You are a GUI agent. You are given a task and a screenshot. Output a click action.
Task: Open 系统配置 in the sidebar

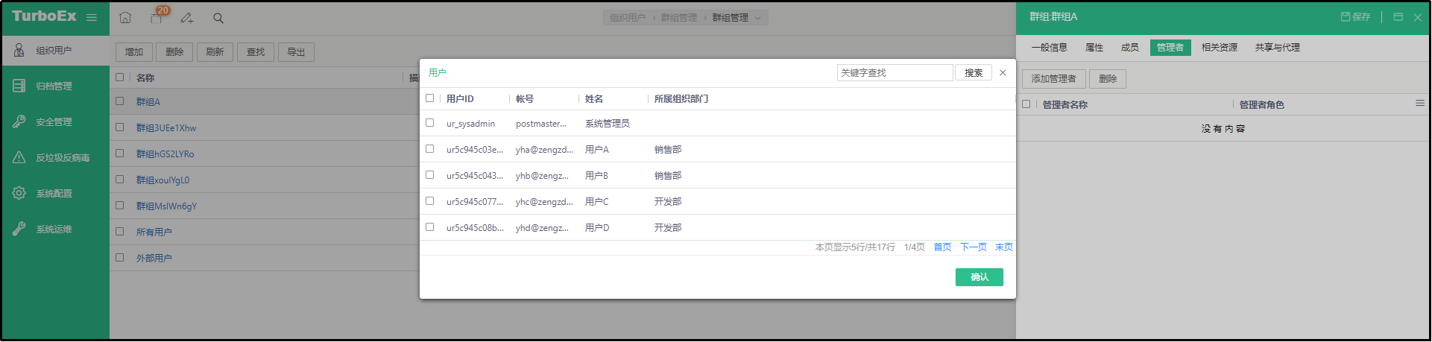point(54,194)
